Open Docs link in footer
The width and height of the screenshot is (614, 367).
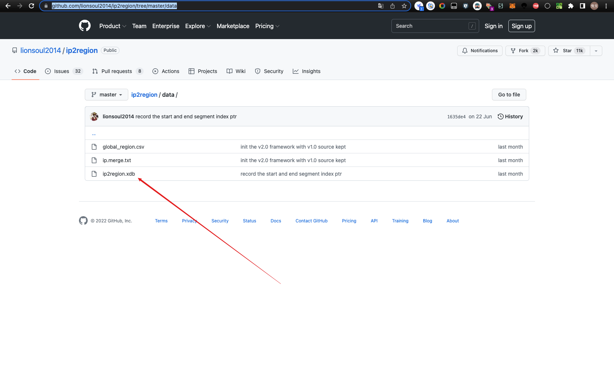(x=276, y=221)
